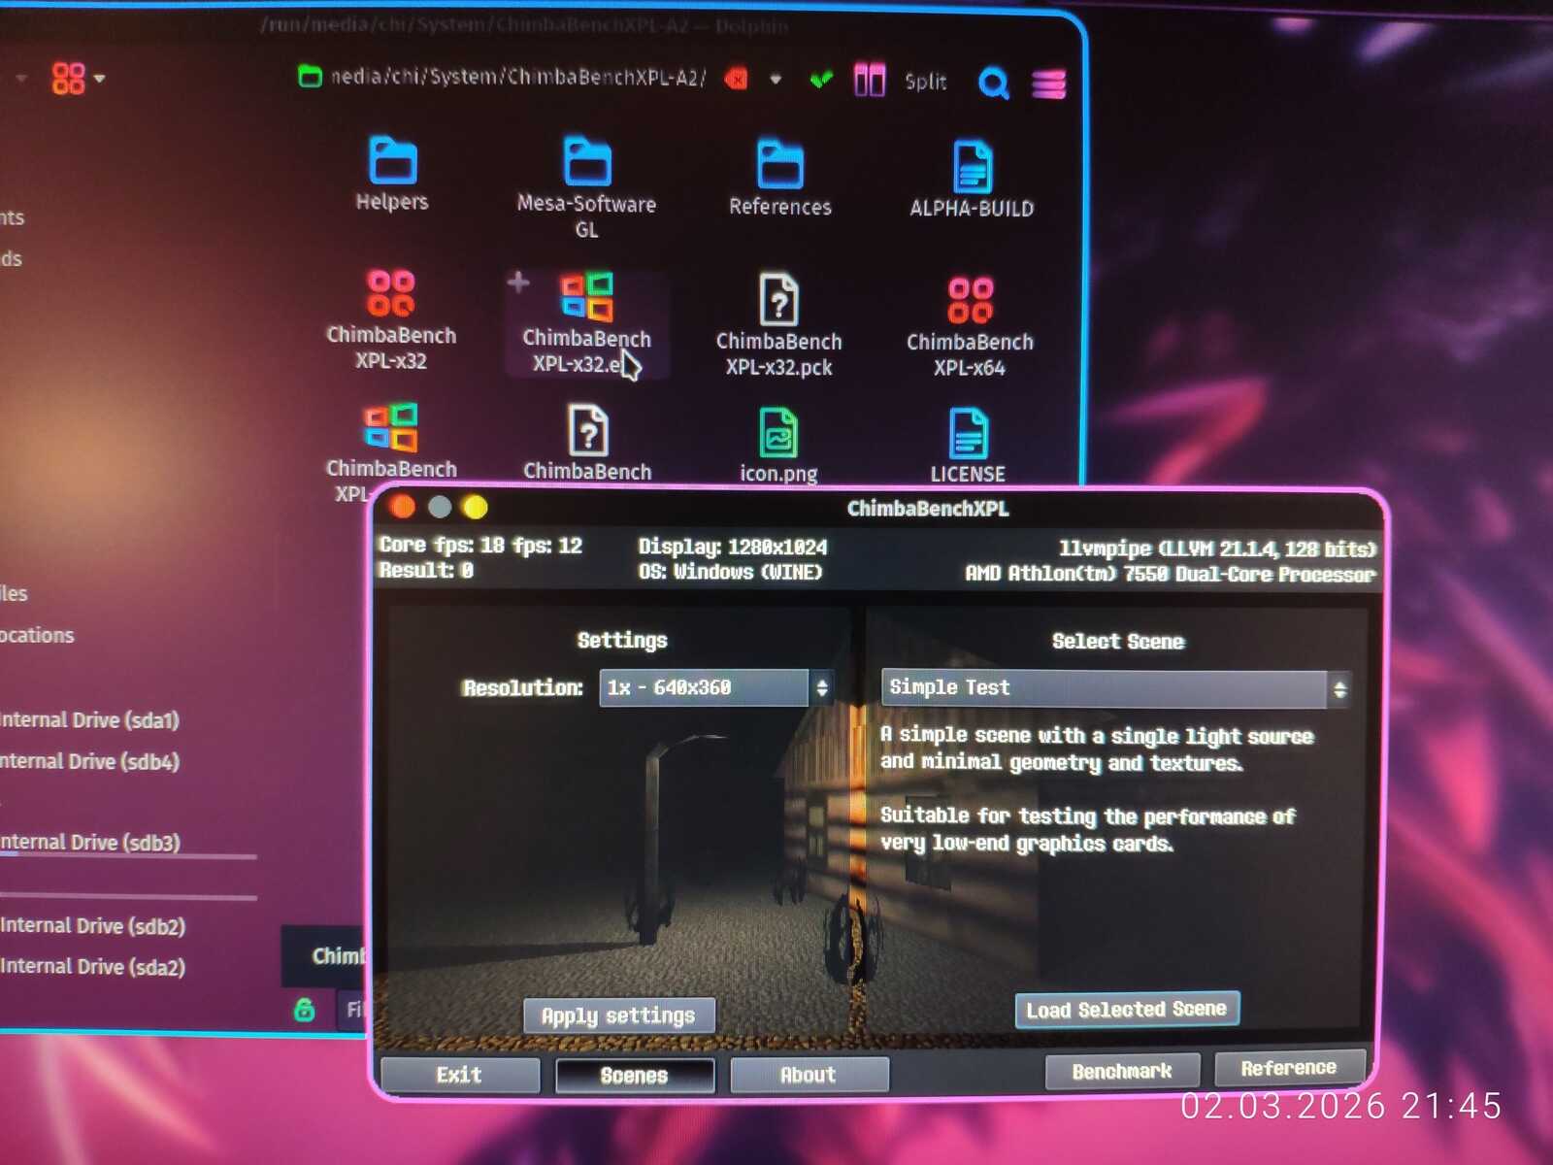Toggle Split view in Dolphin
Image resolution: width=1553 pixels, height=1165 pixels.
(x=900, y=81)
